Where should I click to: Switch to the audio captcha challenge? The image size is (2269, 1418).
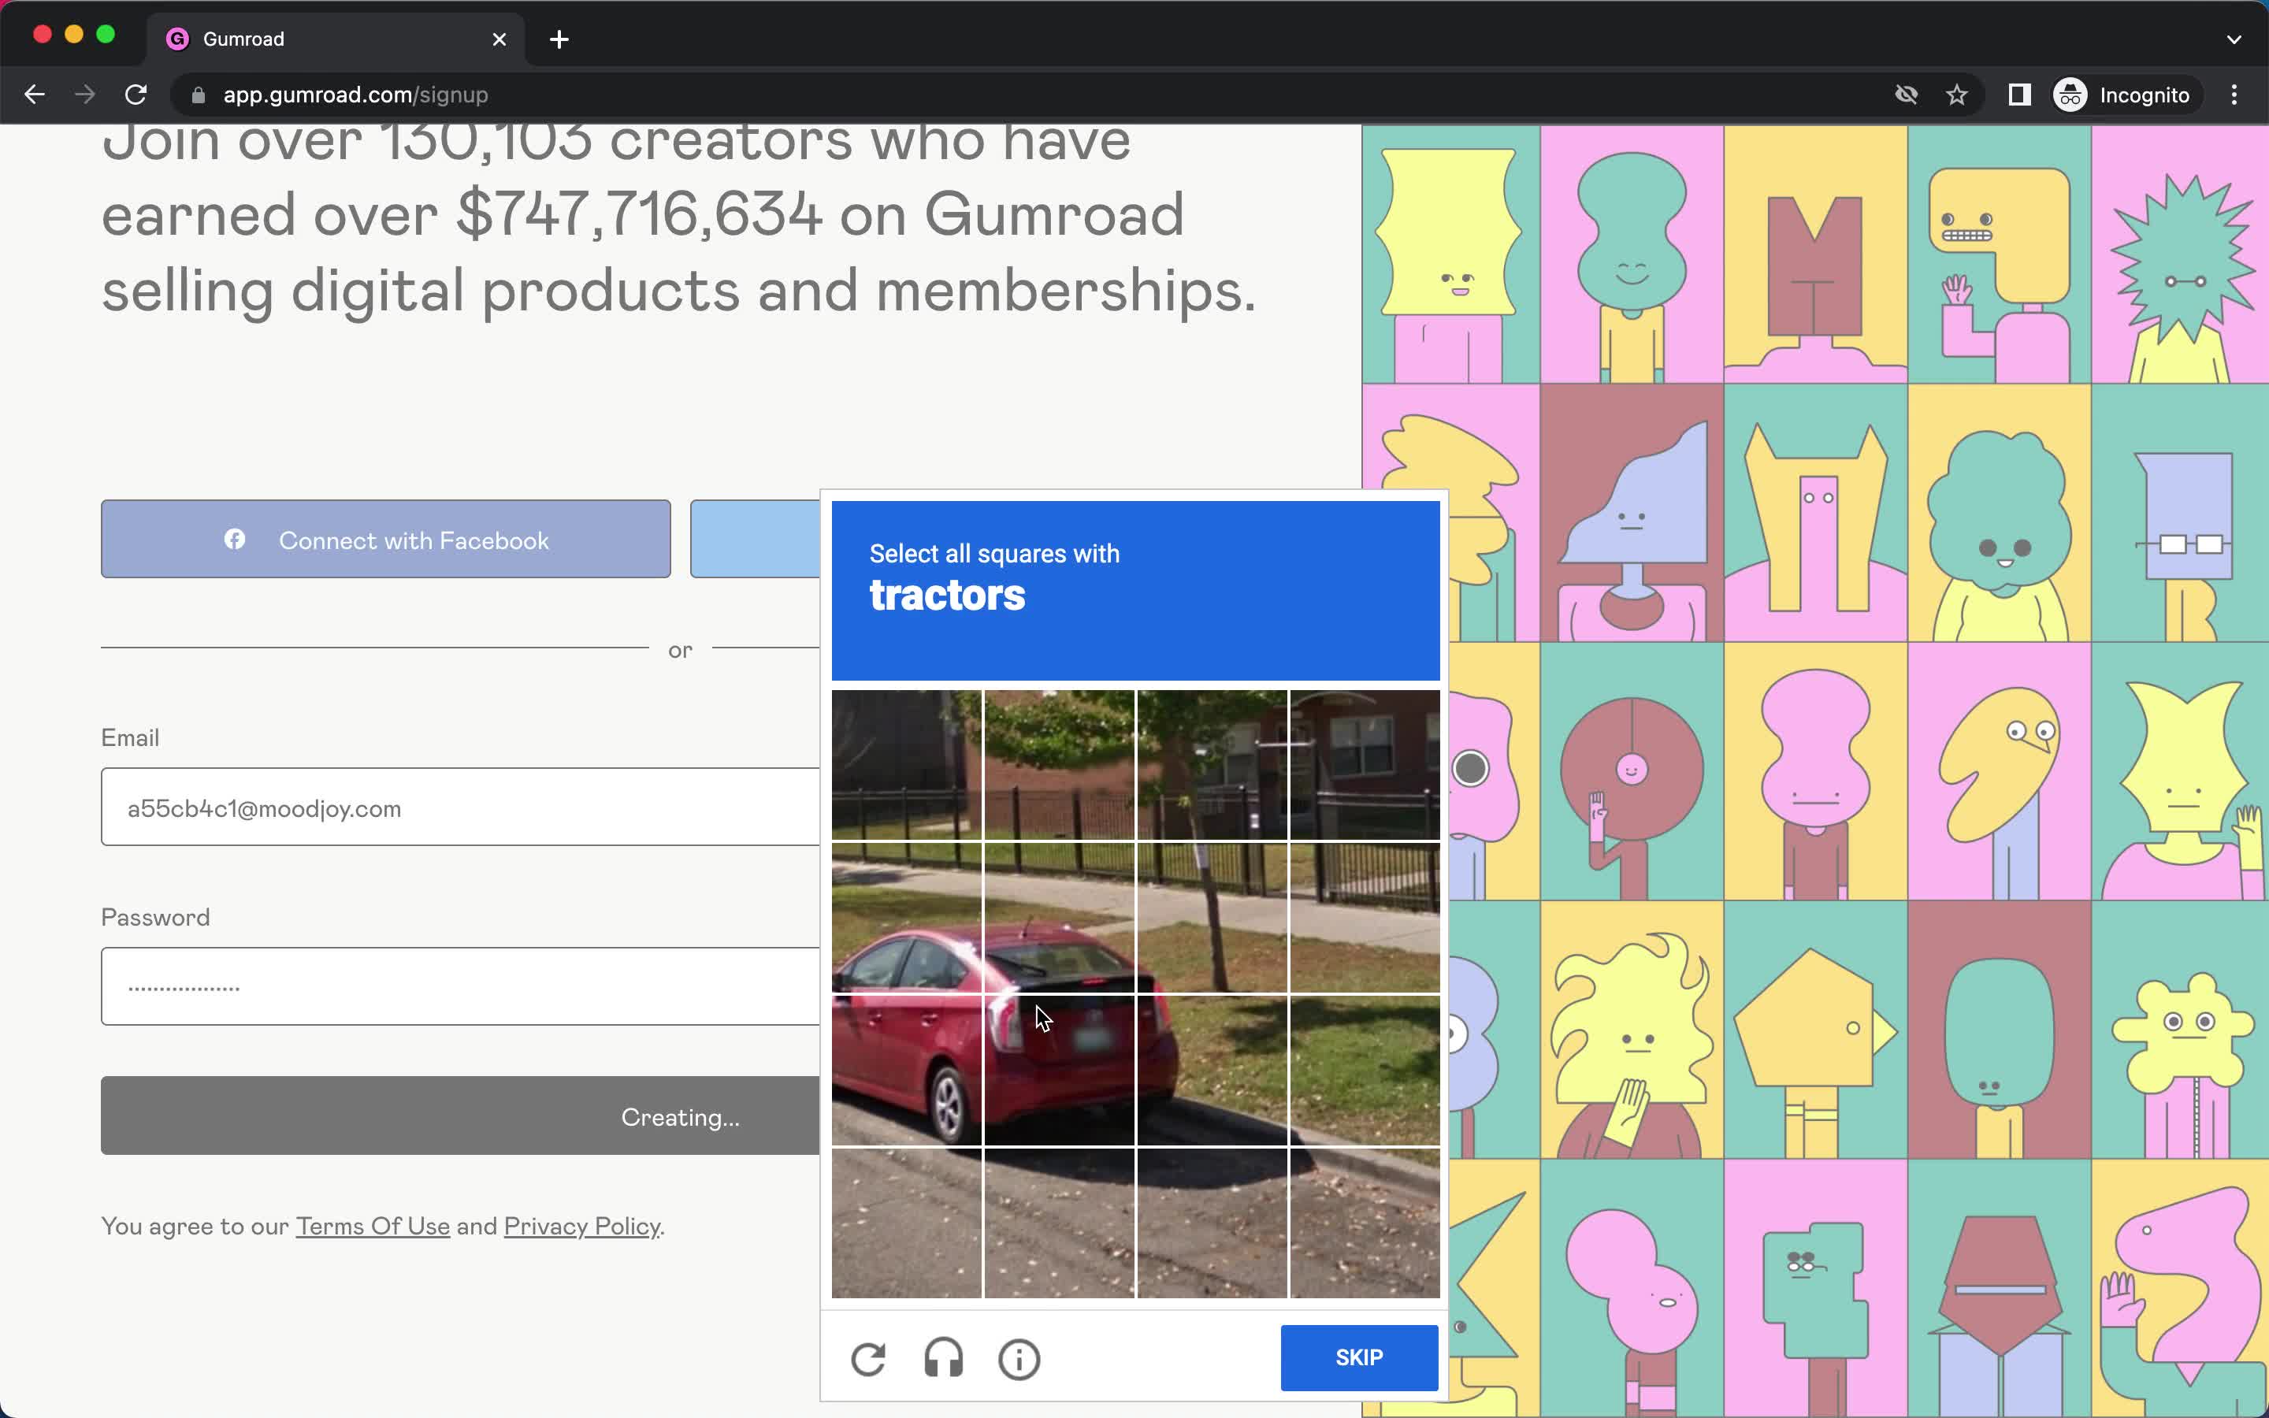pyautogui.click(x=943, y=1358)
